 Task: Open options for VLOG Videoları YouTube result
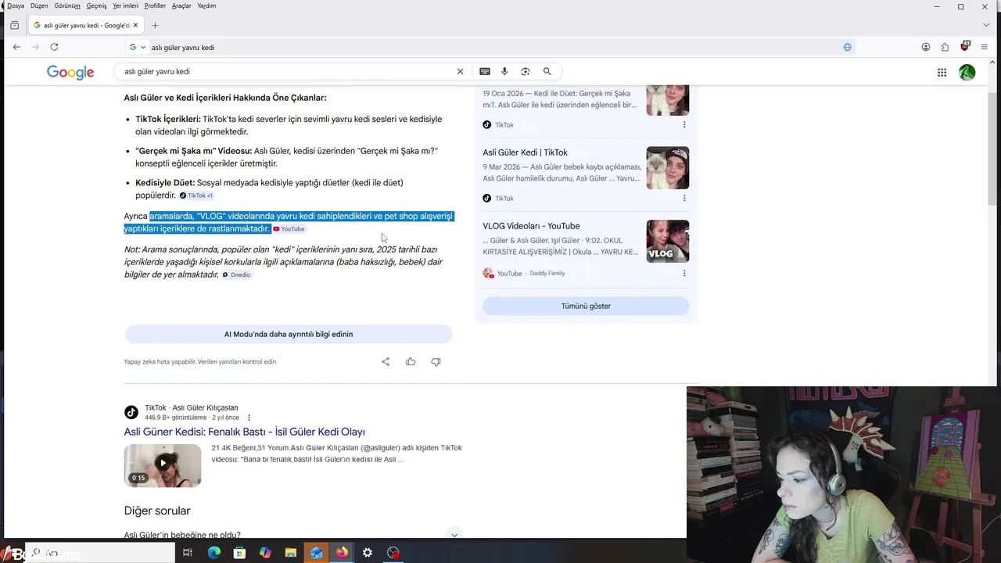point(684,273)
